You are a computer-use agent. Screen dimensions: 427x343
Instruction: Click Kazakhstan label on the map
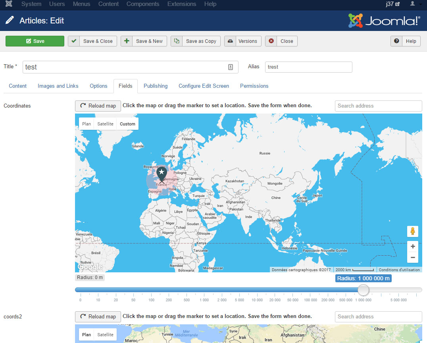tap(235, 181)
